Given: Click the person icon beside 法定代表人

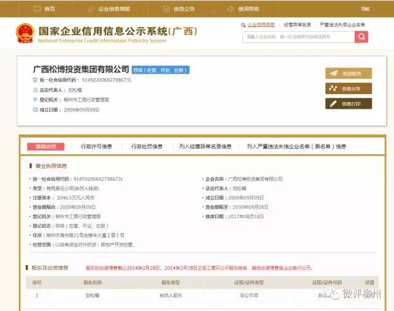Looking at the screenshot, I should [x=35, y=90].
